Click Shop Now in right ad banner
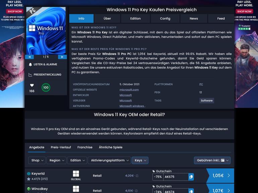Screen dimensions: 258x193 (244, 11)
